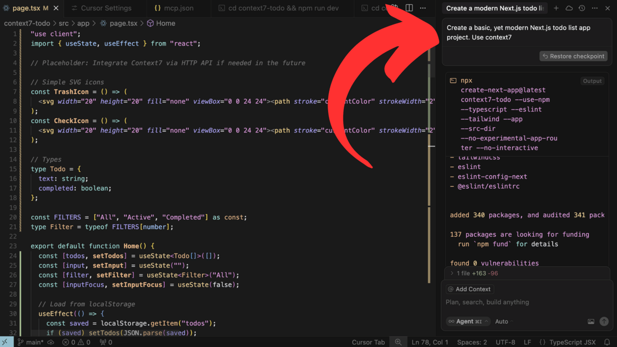Click the '137 packages are looking for funding' line
This screenshot has height=347, width=617.
(x=520, y=234)
